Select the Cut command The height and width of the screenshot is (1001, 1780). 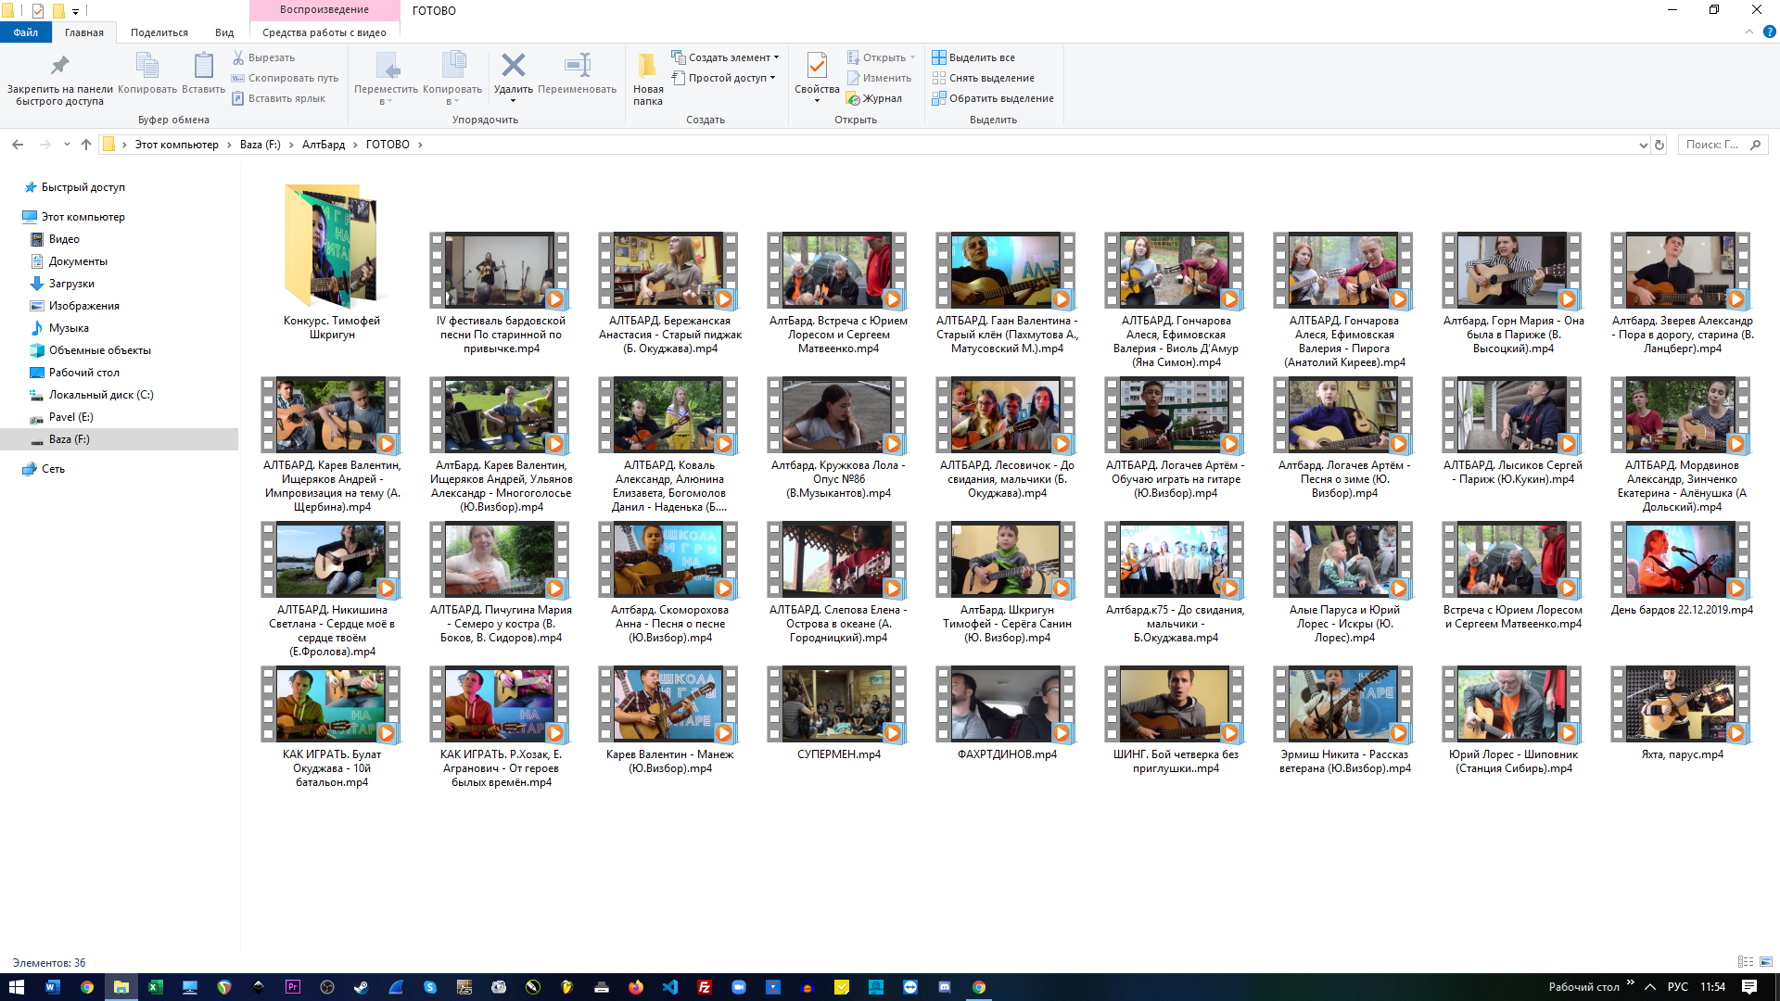click(x=263, y=57)
